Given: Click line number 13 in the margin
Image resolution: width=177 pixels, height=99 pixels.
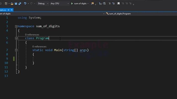Looking at the screenshot, I should point(6,76).
